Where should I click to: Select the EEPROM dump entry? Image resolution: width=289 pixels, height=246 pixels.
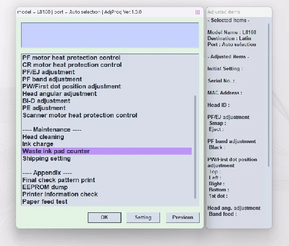pos(45,187)
